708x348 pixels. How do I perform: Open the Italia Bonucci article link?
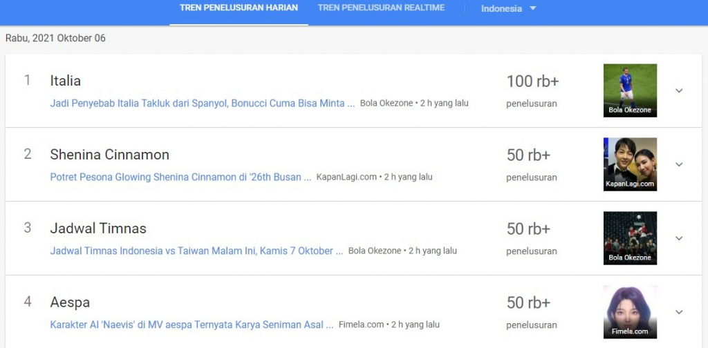[203, 104]
